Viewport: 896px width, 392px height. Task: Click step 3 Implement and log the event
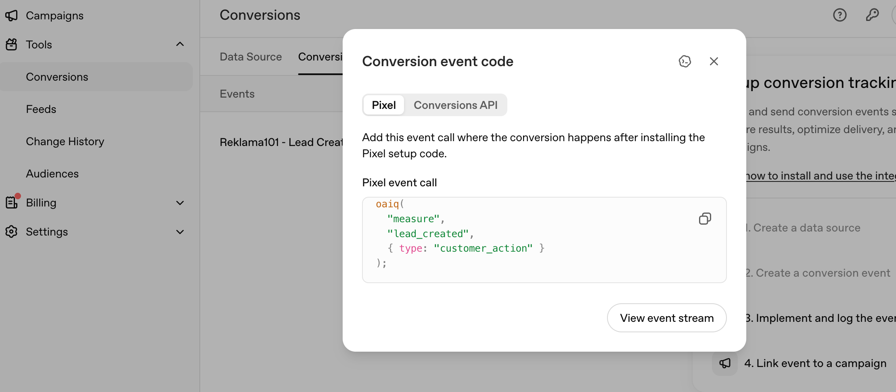[821, 318]
